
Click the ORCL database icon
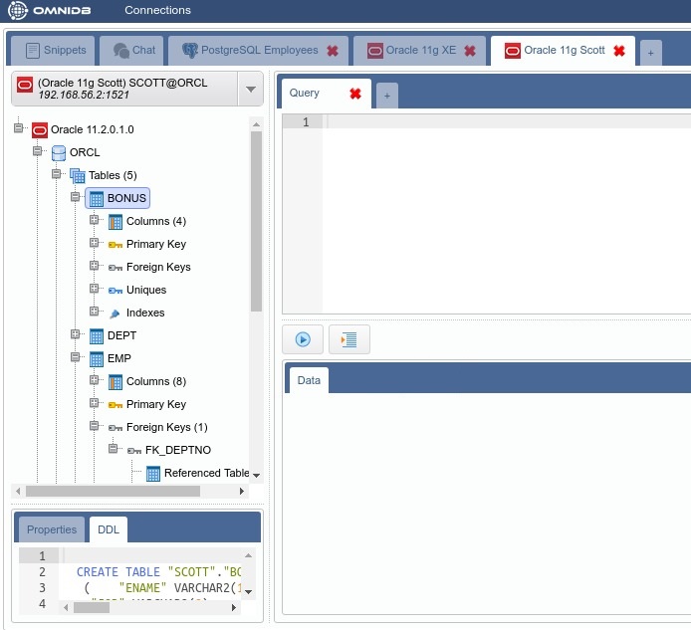click(59, 152)
